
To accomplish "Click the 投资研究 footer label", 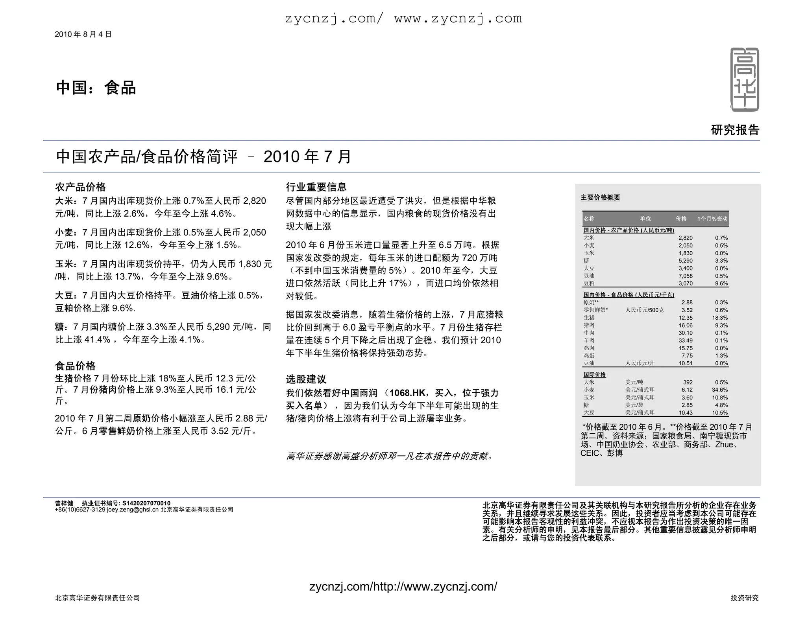I will (745, 598).
